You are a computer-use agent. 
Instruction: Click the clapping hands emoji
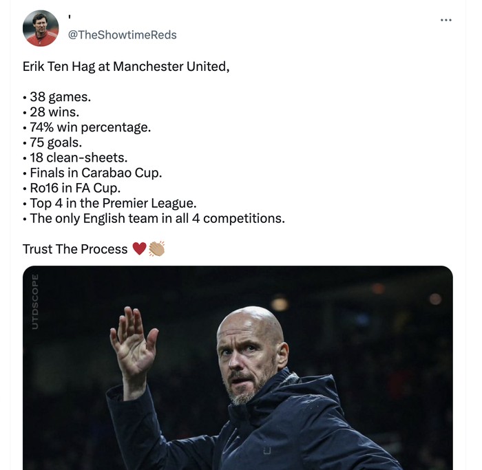(x=156, y=249)
